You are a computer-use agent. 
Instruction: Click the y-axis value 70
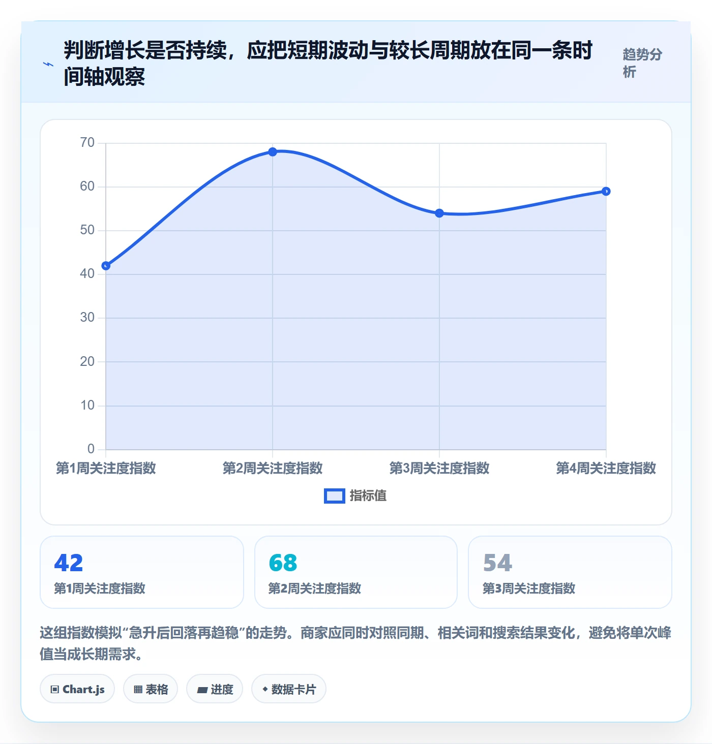point(87,143)
